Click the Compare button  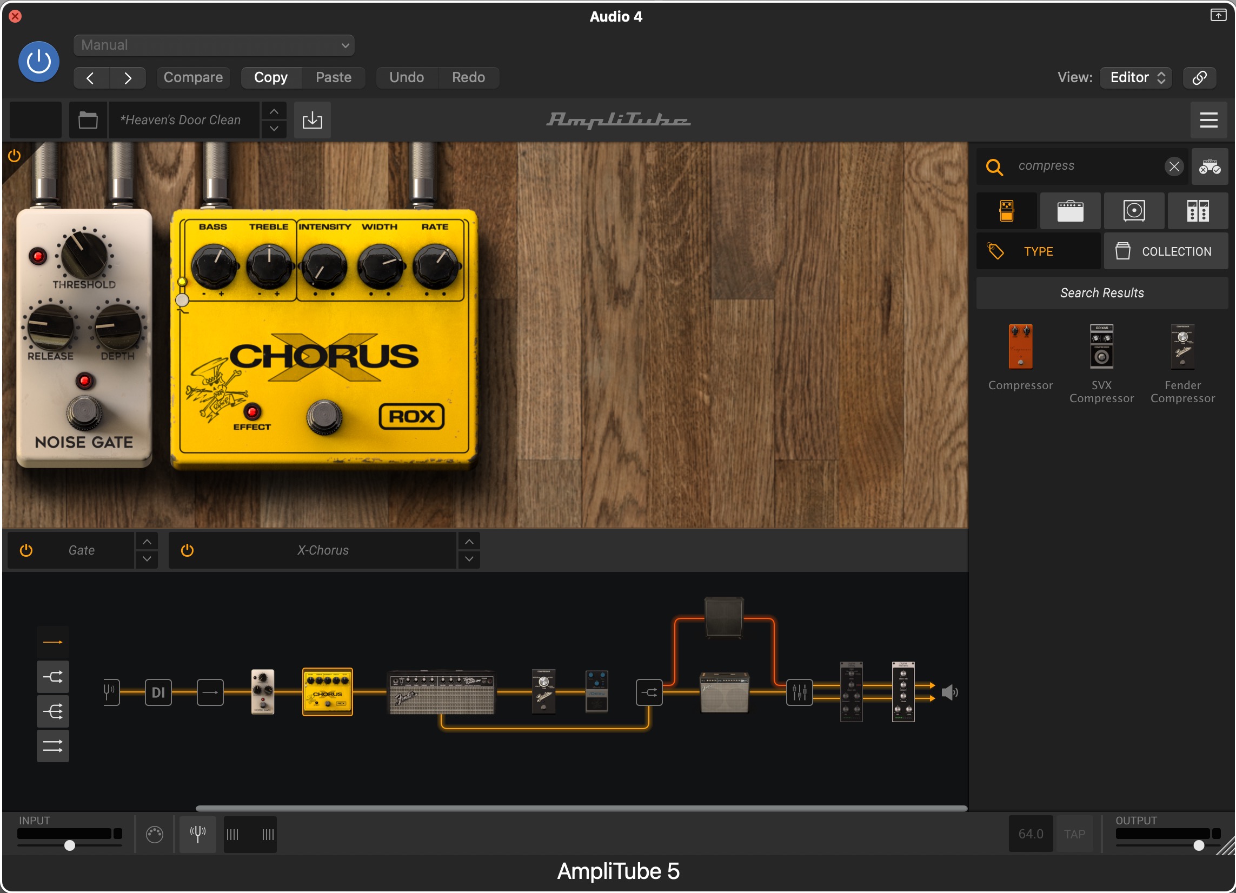point(193,78)
